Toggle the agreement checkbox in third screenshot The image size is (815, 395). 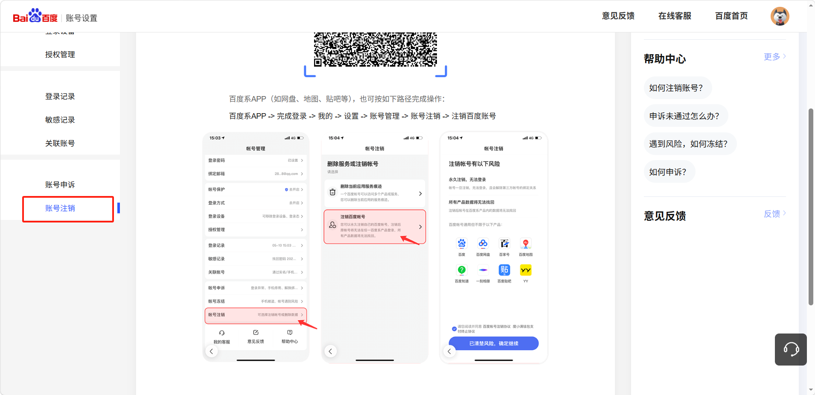(454, 329)
